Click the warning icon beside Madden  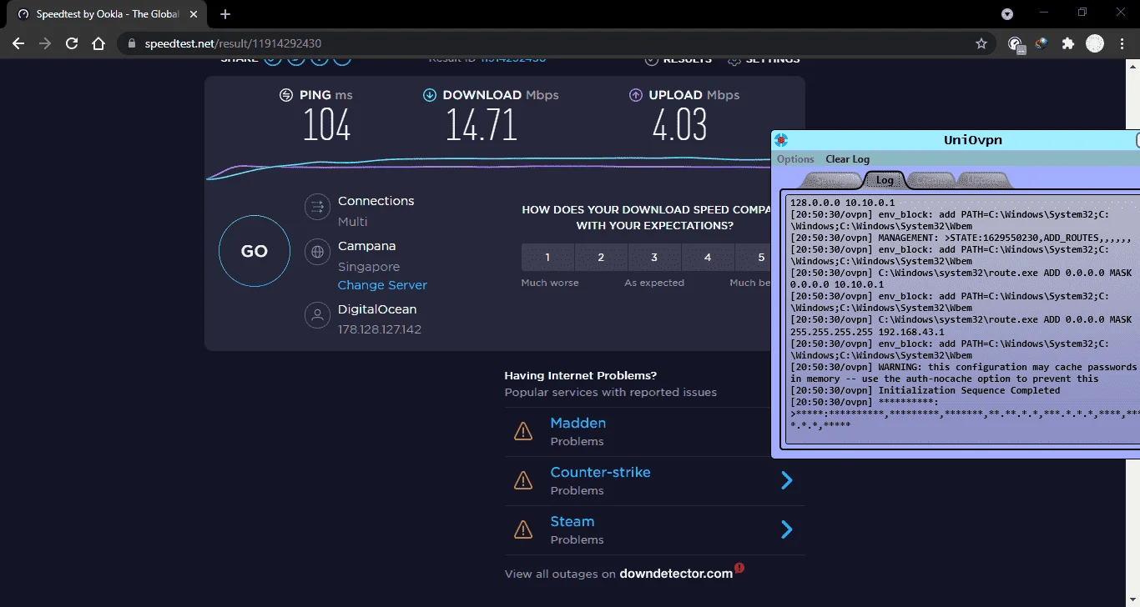coord(523,431)
